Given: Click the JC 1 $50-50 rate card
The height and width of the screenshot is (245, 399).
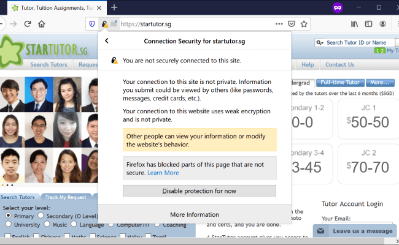Looking at the screenshot, I should 368,119.
